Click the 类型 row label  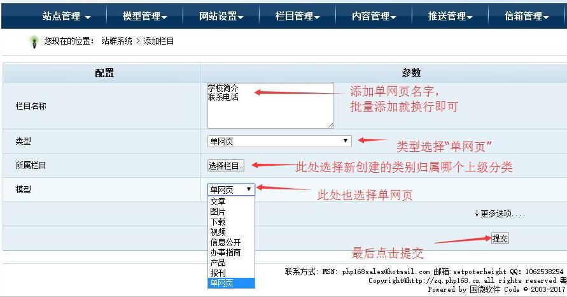(23, 141)
